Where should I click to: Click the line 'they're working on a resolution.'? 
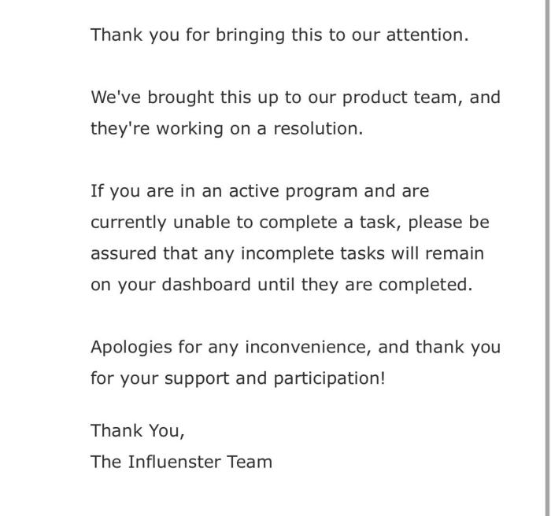227,128
